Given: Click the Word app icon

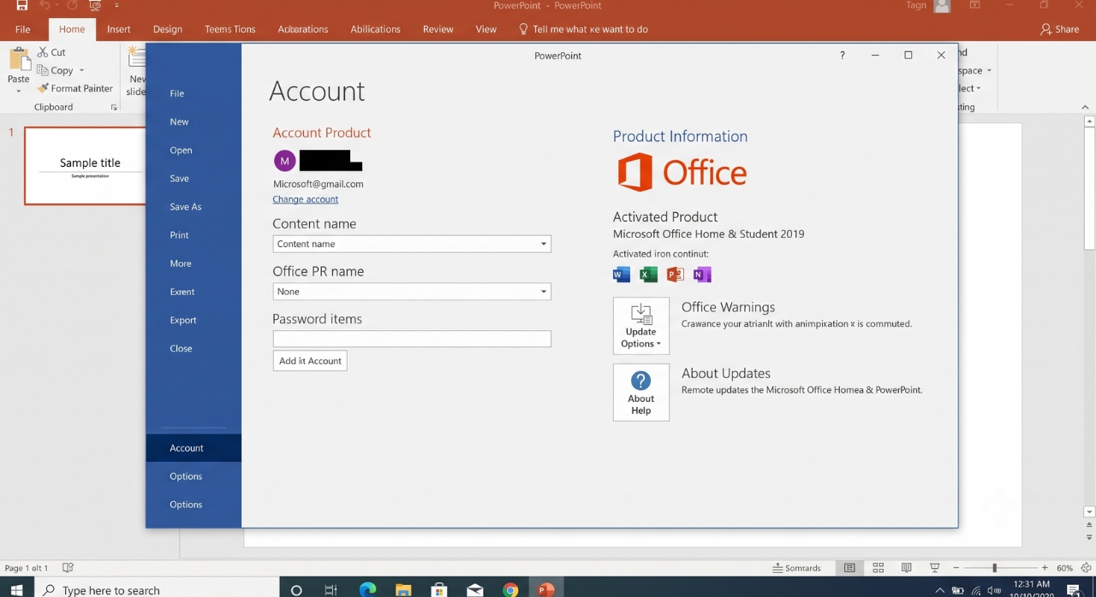Looking at the screenshot, I should (x=622, y=275).
